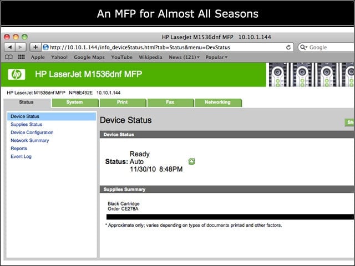Click the 'Auto' status text
The height and width of the screenshot is (266, 355).
point(136,162)
